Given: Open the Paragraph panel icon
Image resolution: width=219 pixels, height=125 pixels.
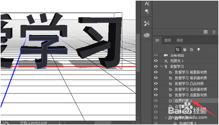Looking at the screenshot, I should click(x=147, y=11).
